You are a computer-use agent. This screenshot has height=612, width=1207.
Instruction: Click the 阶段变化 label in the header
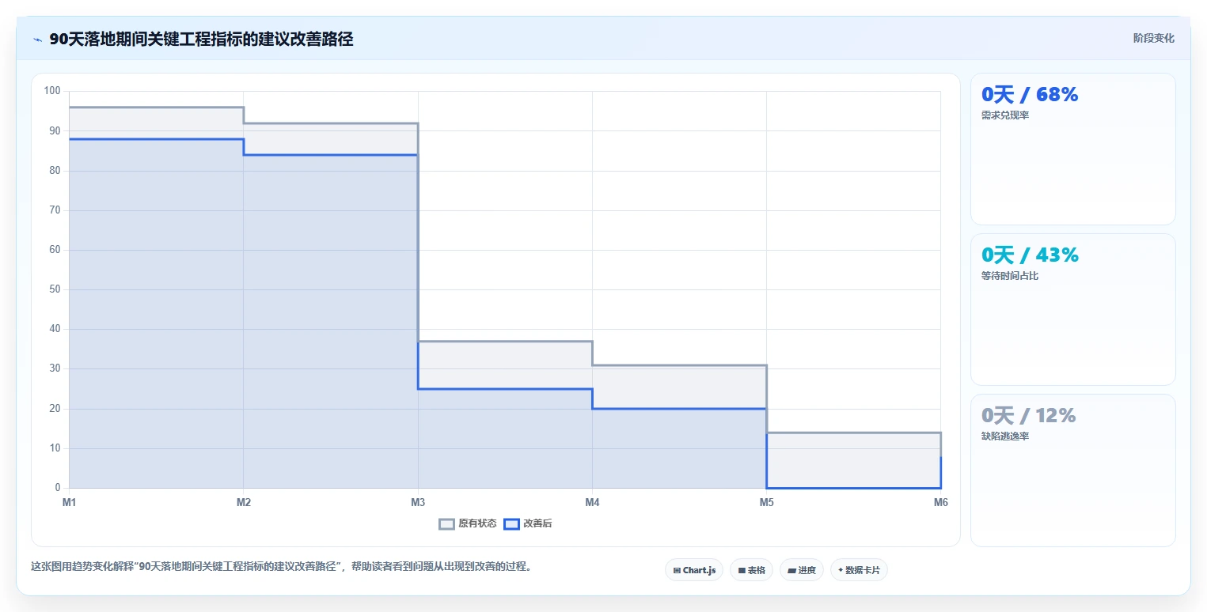click(x=1154, y=38)
